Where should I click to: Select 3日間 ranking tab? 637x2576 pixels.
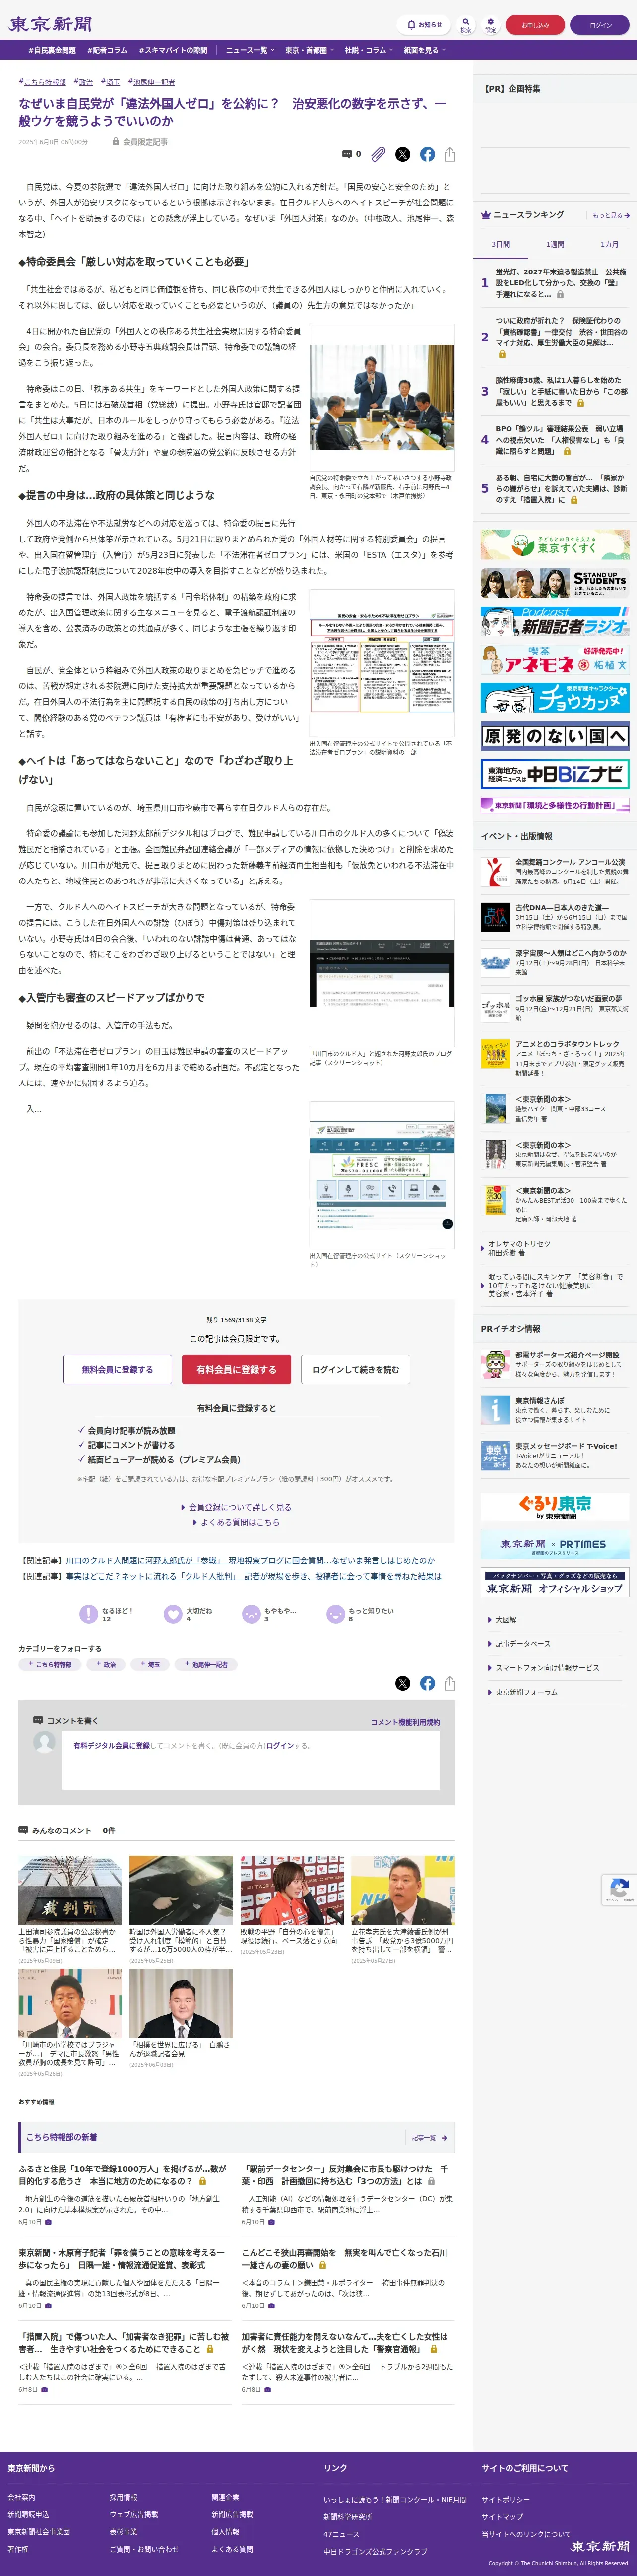click(500, 244)
